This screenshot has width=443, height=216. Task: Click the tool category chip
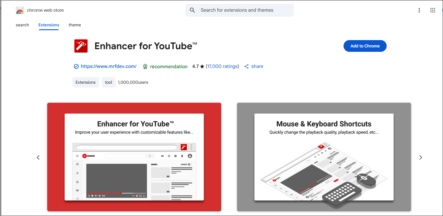109,82
